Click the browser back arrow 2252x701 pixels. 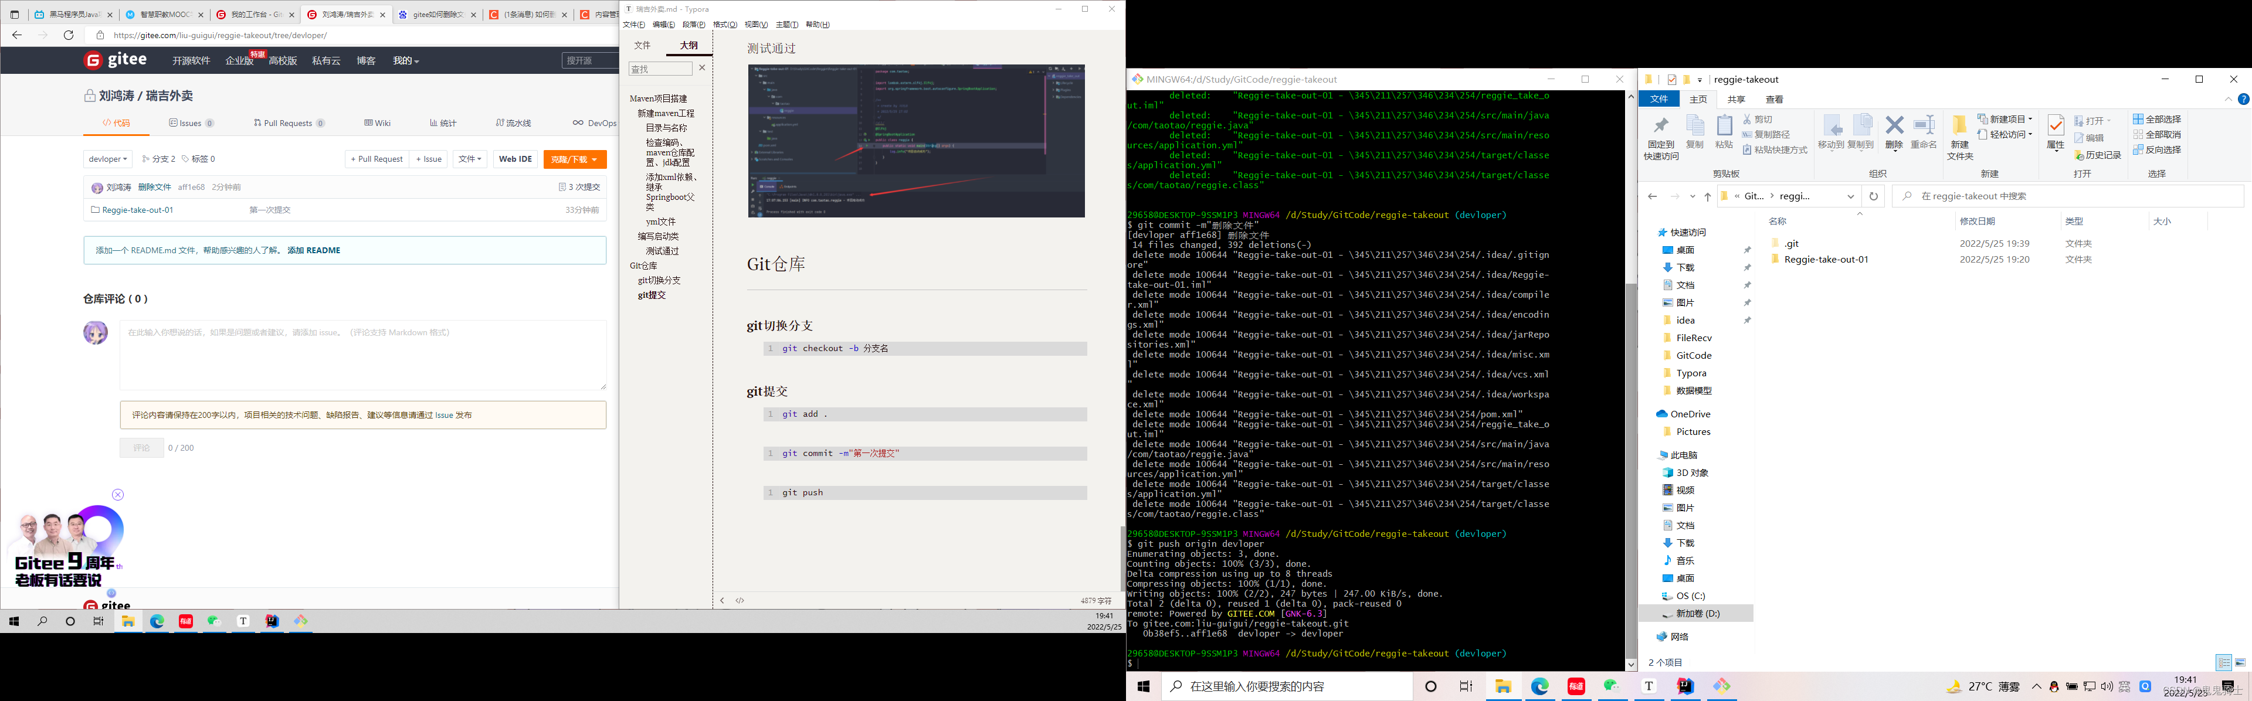tap(18, 35)
